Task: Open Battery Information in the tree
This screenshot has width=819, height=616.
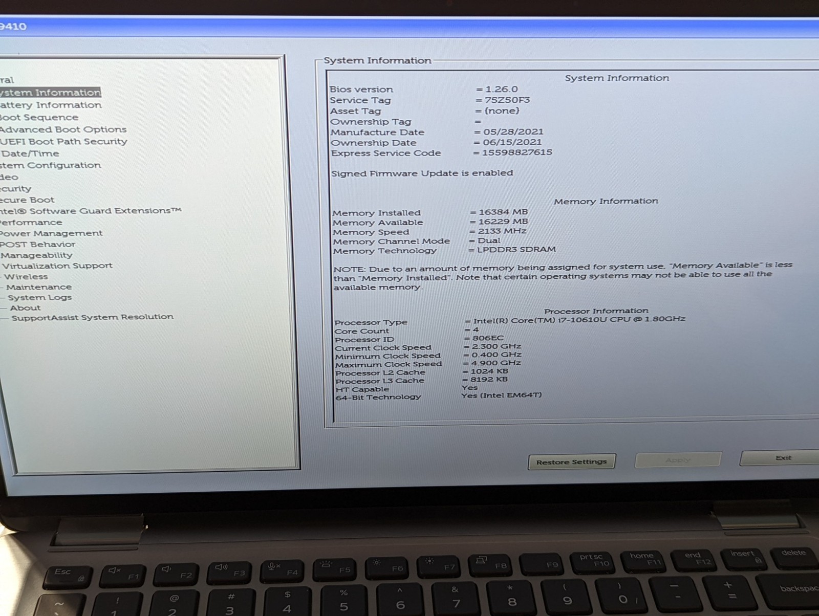Action: [x=51, y=105]
